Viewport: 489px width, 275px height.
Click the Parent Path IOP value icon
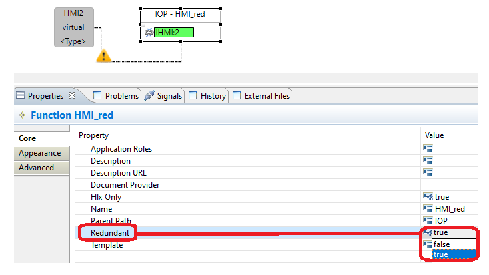tap(428, 220)
